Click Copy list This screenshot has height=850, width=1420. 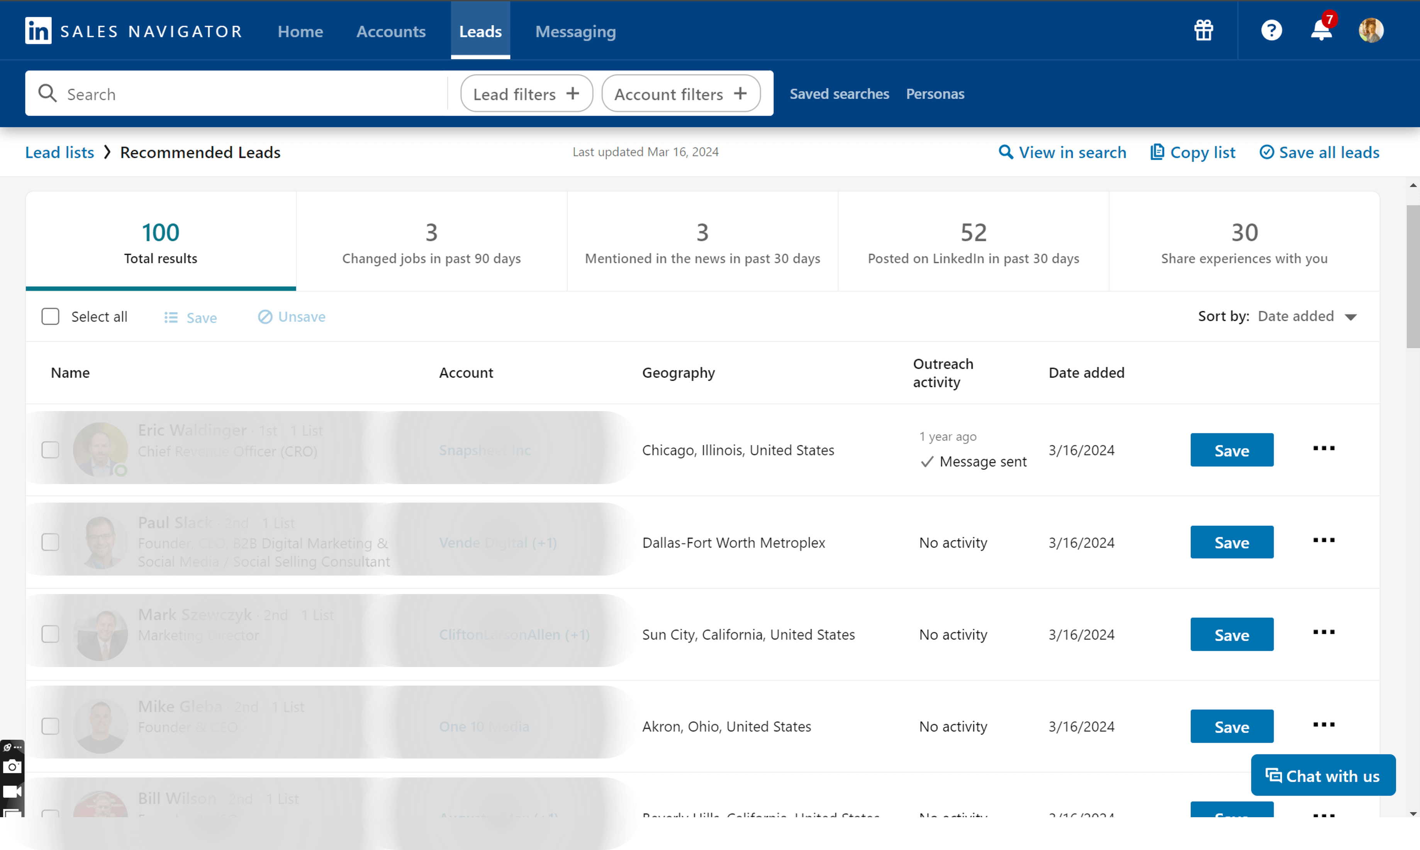tap(1193, 152)
